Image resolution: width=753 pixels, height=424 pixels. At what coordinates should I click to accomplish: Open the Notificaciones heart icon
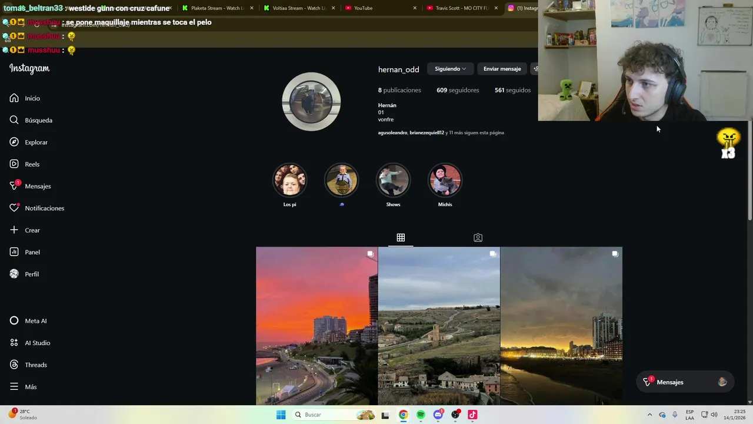(14, 208)
